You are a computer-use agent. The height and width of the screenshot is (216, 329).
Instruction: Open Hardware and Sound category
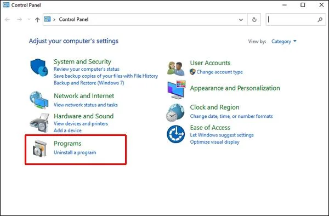point(84,116)
